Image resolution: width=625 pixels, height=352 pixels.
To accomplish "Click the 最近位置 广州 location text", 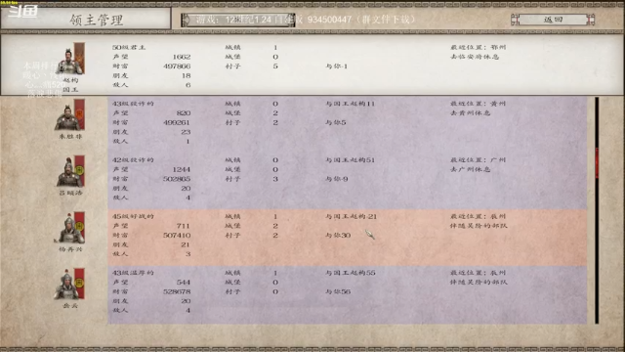I will click(478, 160).
